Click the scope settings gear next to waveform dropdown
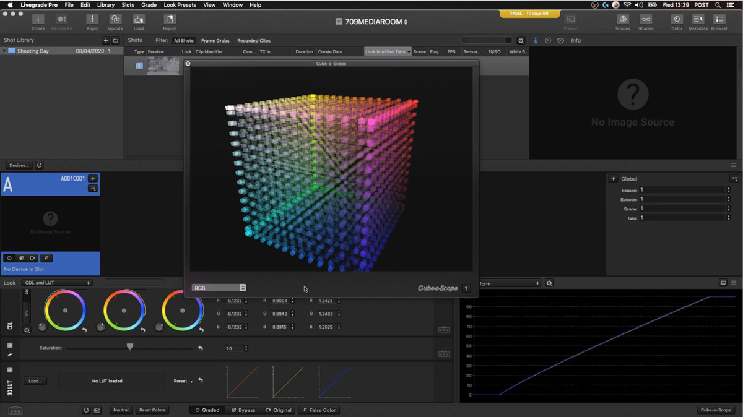 tap(549, 283)
